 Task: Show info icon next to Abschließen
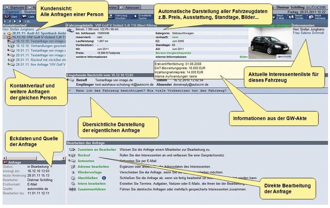104,178
